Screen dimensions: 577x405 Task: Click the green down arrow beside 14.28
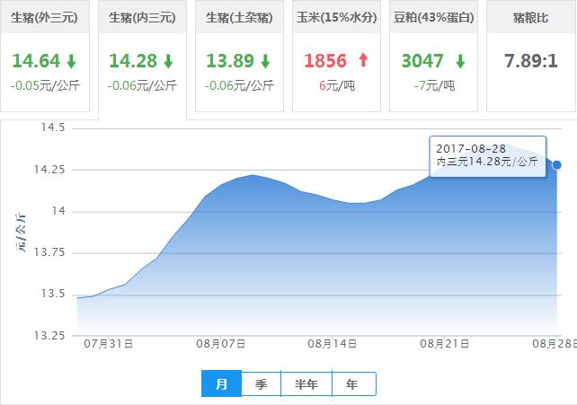(x=169, y=61)
